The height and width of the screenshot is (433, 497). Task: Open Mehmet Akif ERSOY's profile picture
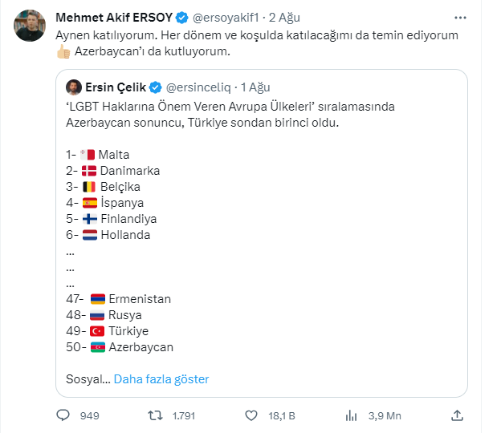(30, 26)
